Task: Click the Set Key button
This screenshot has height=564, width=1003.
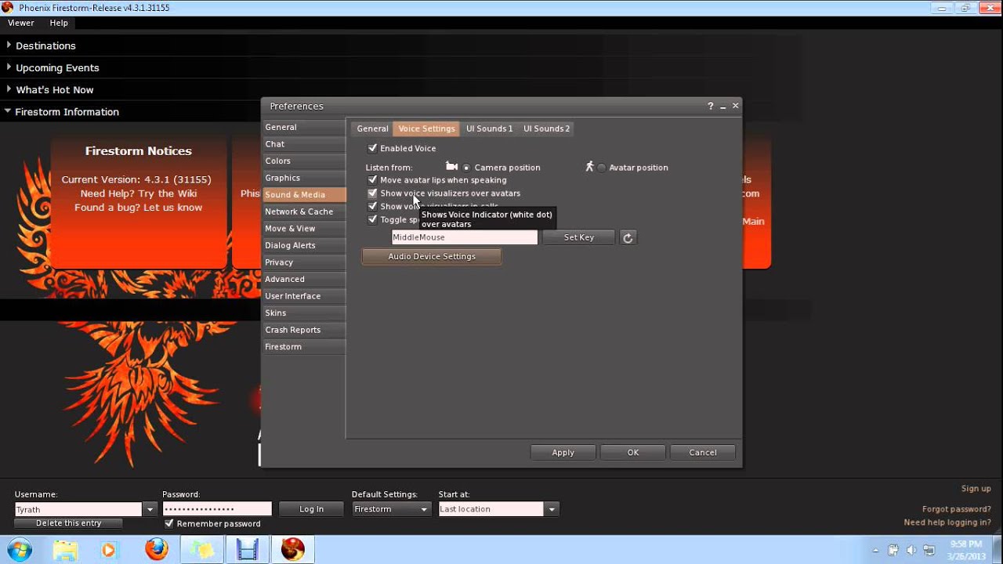Action: 579,237
